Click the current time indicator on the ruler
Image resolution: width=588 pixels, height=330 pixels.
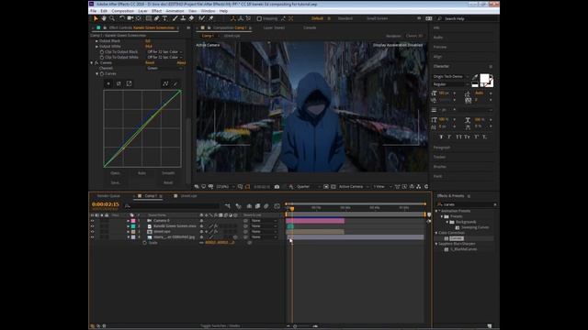[292, 208]
